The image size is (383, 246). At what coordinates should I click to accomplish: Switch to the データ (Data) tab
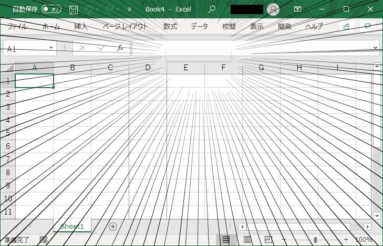tap(199, 26)
